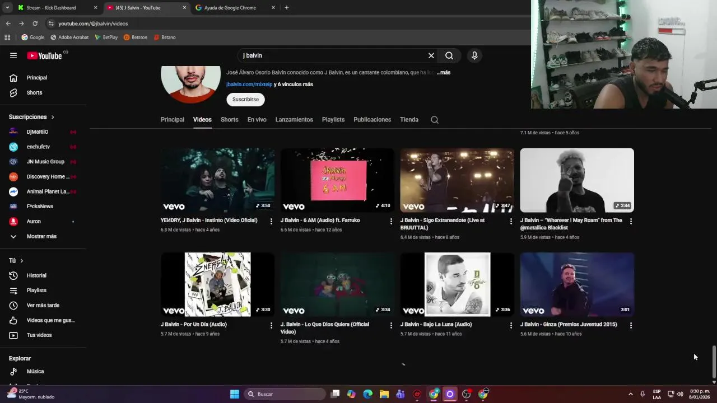The width and height of the screenshot is (717, 403).
Task: Open the Chrome tab search dropdown arrow
Action: click(7, 8)
